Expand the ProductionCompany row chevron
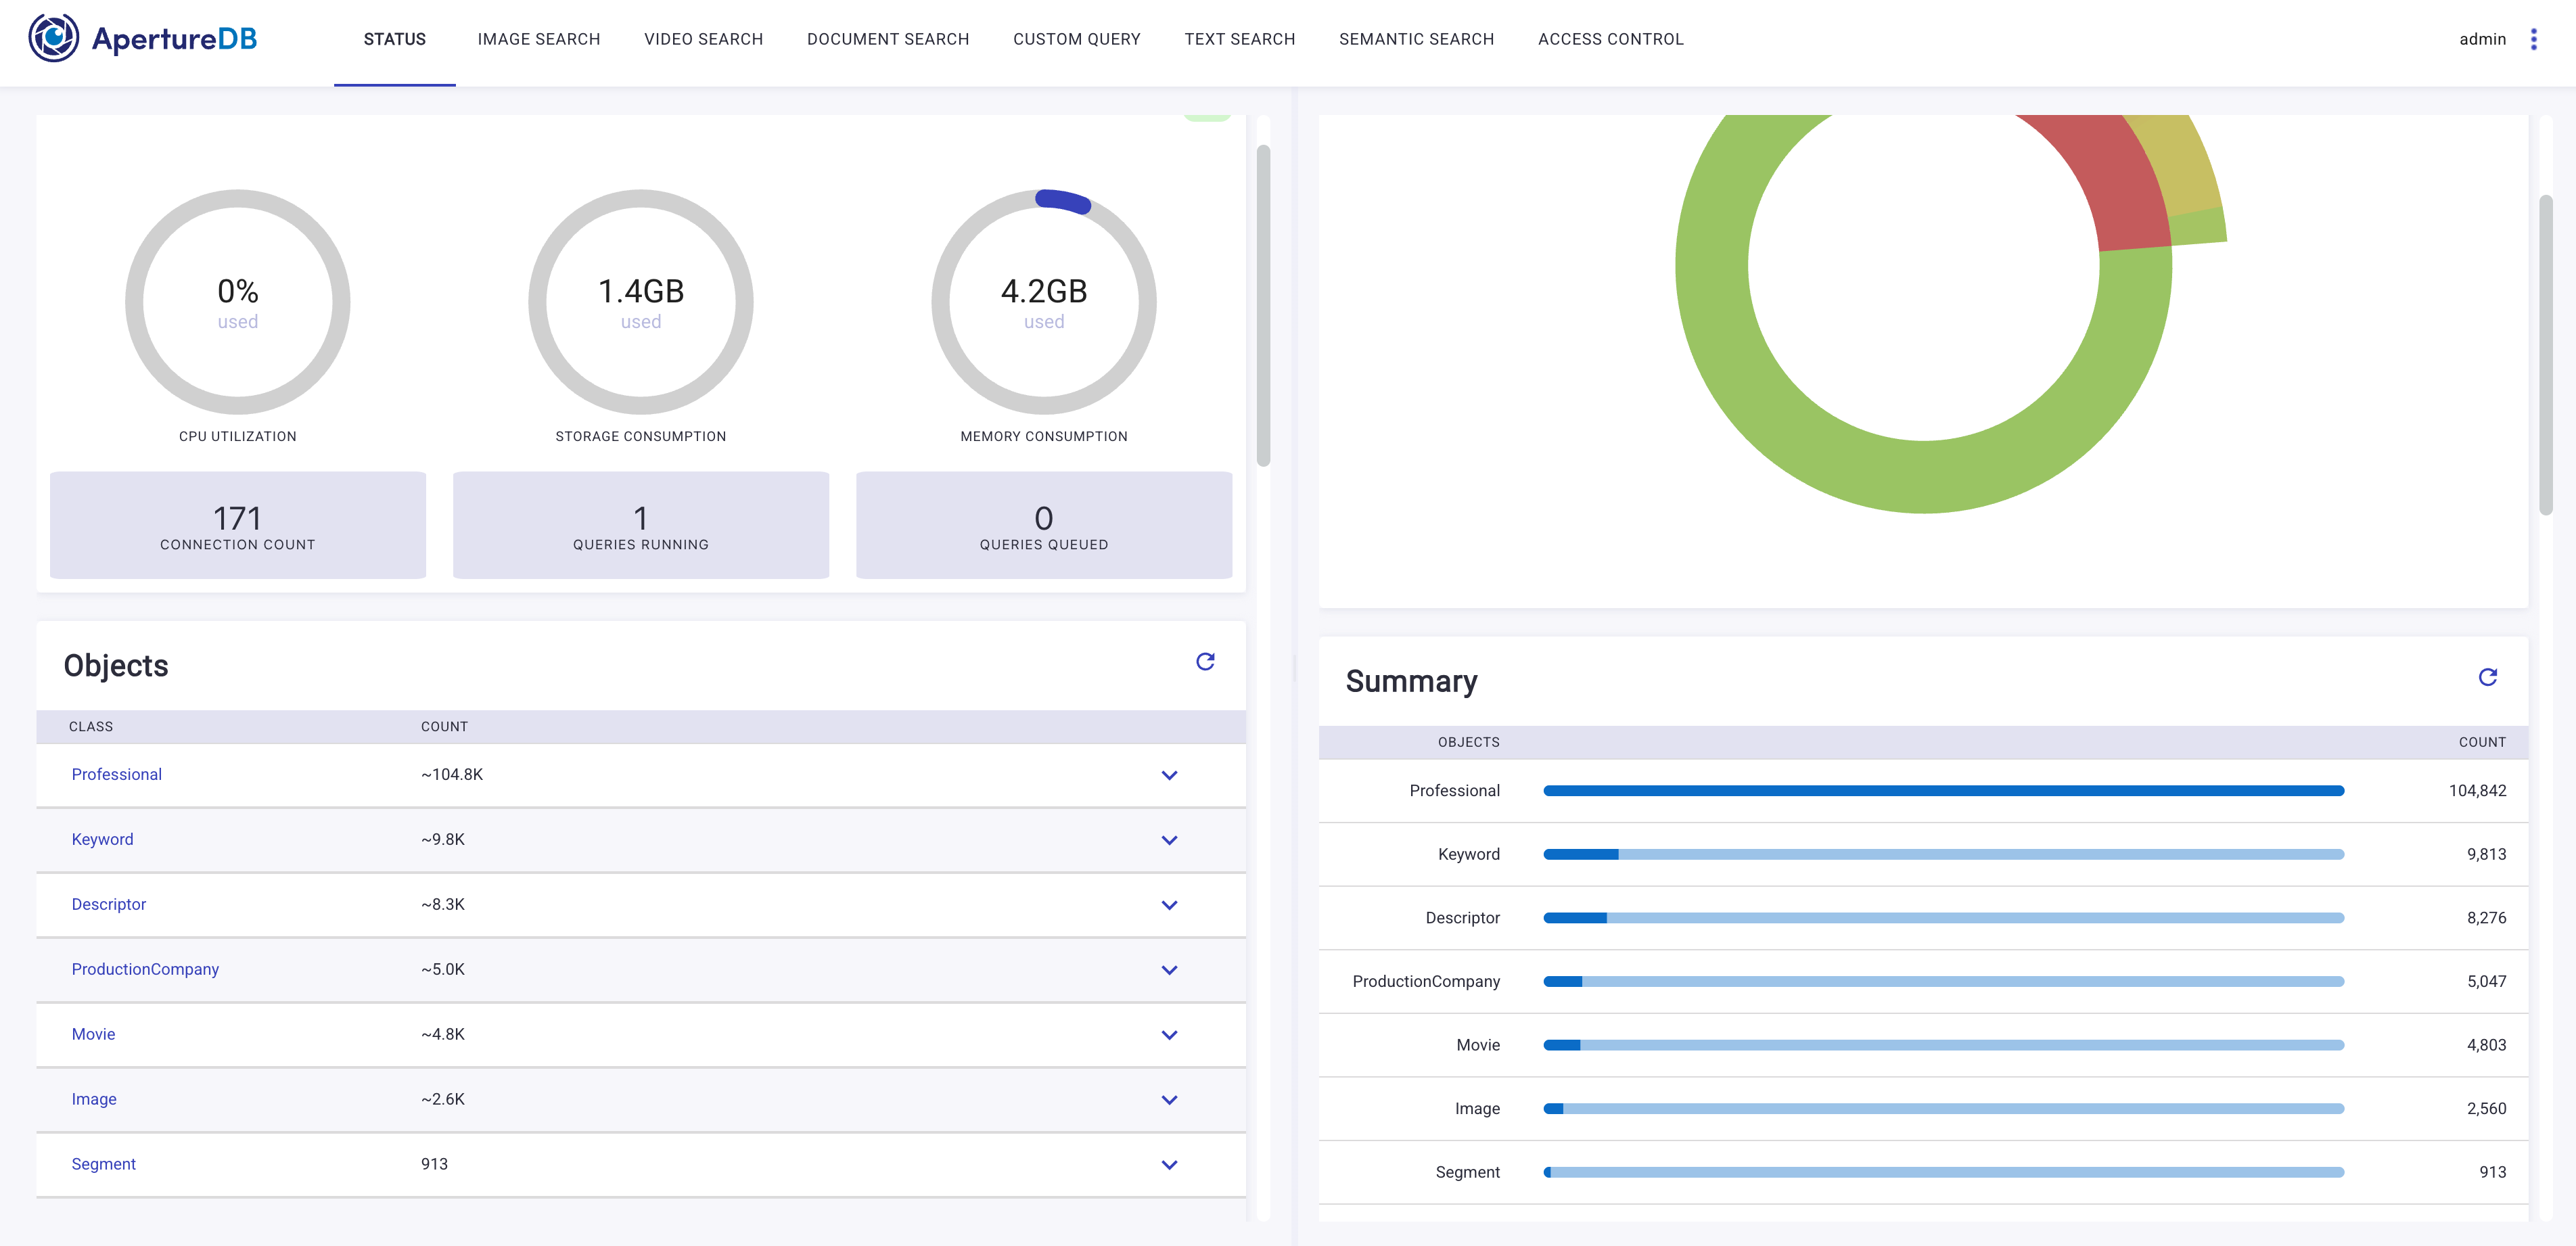 pos(1169,970)
